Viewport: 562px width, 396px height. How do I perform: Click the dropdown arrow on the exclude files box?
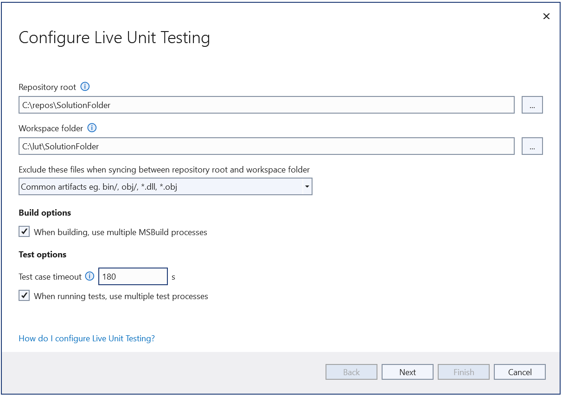pyautogui.click(x=307, y=186)
